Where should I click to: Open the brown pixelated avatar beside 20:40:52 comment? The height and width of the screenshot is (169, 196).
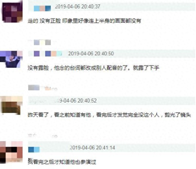(11, 105)
